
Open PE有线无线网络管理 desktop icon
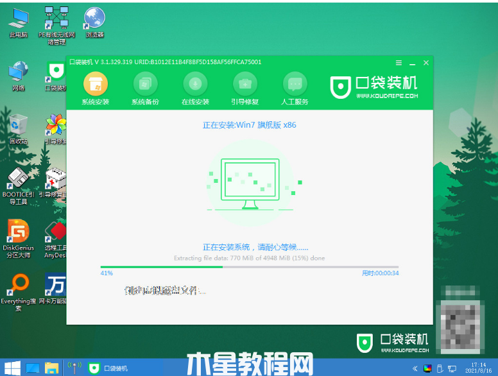pos(56,26)
